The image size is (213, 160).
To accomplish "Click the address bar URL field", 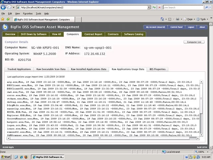I will [82, 7].
